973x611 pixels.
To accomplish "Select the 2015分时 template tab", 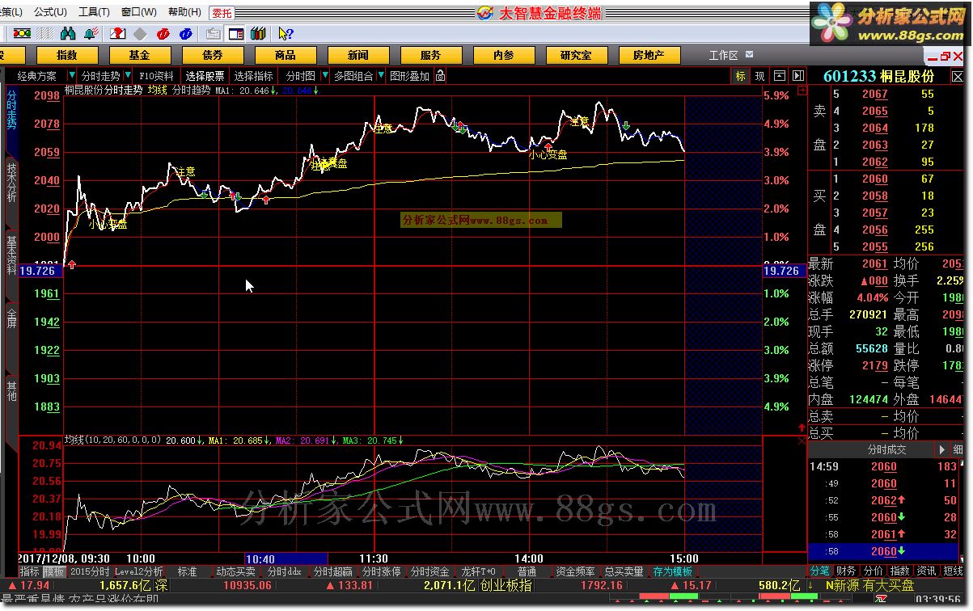I will (x=89, y=571).
